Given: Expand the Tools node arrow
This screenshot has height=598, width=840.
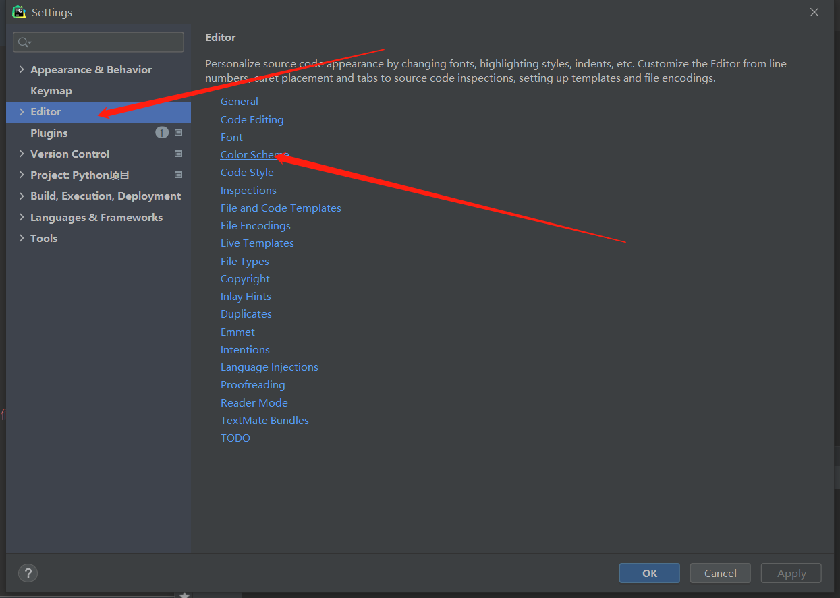Looking at the screenshot, I should [x=22, y=238].
